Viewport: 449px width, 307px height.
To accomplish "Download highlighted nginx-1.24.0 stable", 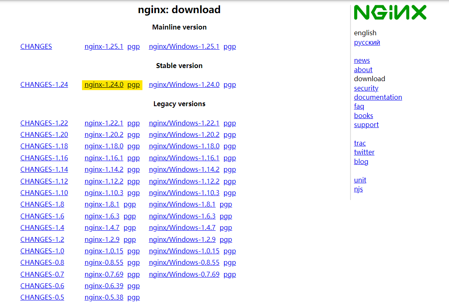I will 104,84.
